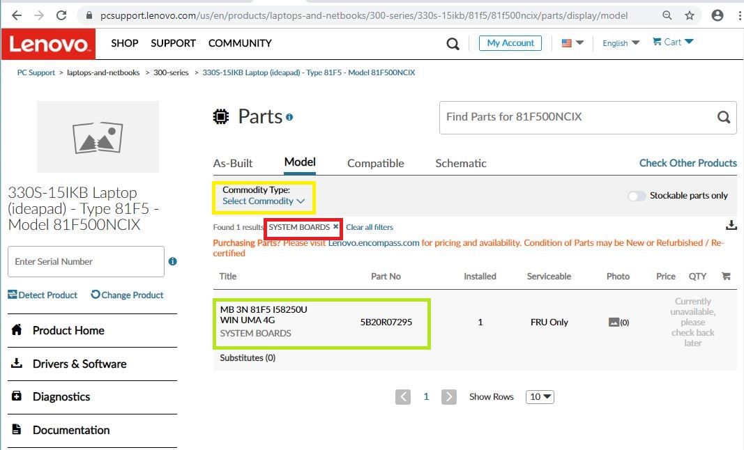Click page number 1 in pagination

click(426, 397)
